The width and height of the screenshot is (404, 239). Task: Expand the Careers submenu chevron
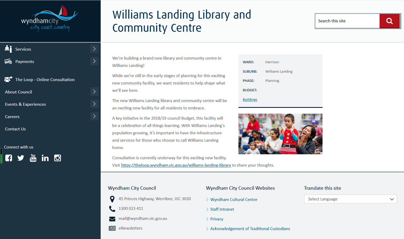click(x=94, y=116)
